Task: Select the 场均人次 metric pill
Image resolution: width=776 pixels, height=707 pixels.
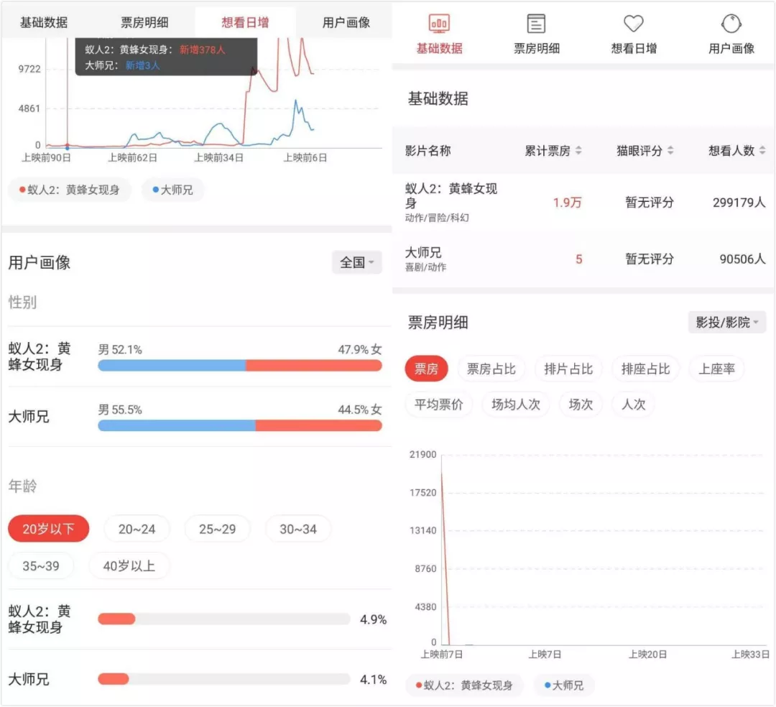Action: (516, 405)
